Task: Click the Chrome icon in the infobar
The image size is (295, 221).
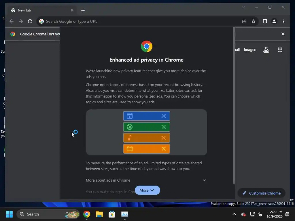Action: tap(13, 34)
